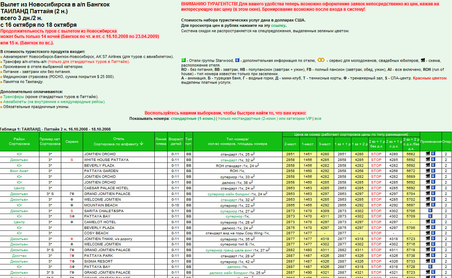
Task: Select price '1465' for MOUNTAIN BEACH
Action: (308, 205)
